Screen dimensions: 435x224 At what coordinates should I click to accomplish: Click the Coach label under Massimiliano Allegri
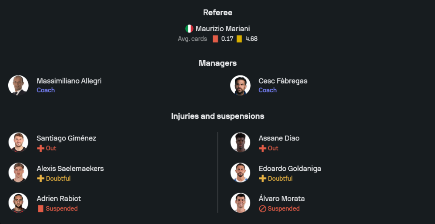pos(46,90)
